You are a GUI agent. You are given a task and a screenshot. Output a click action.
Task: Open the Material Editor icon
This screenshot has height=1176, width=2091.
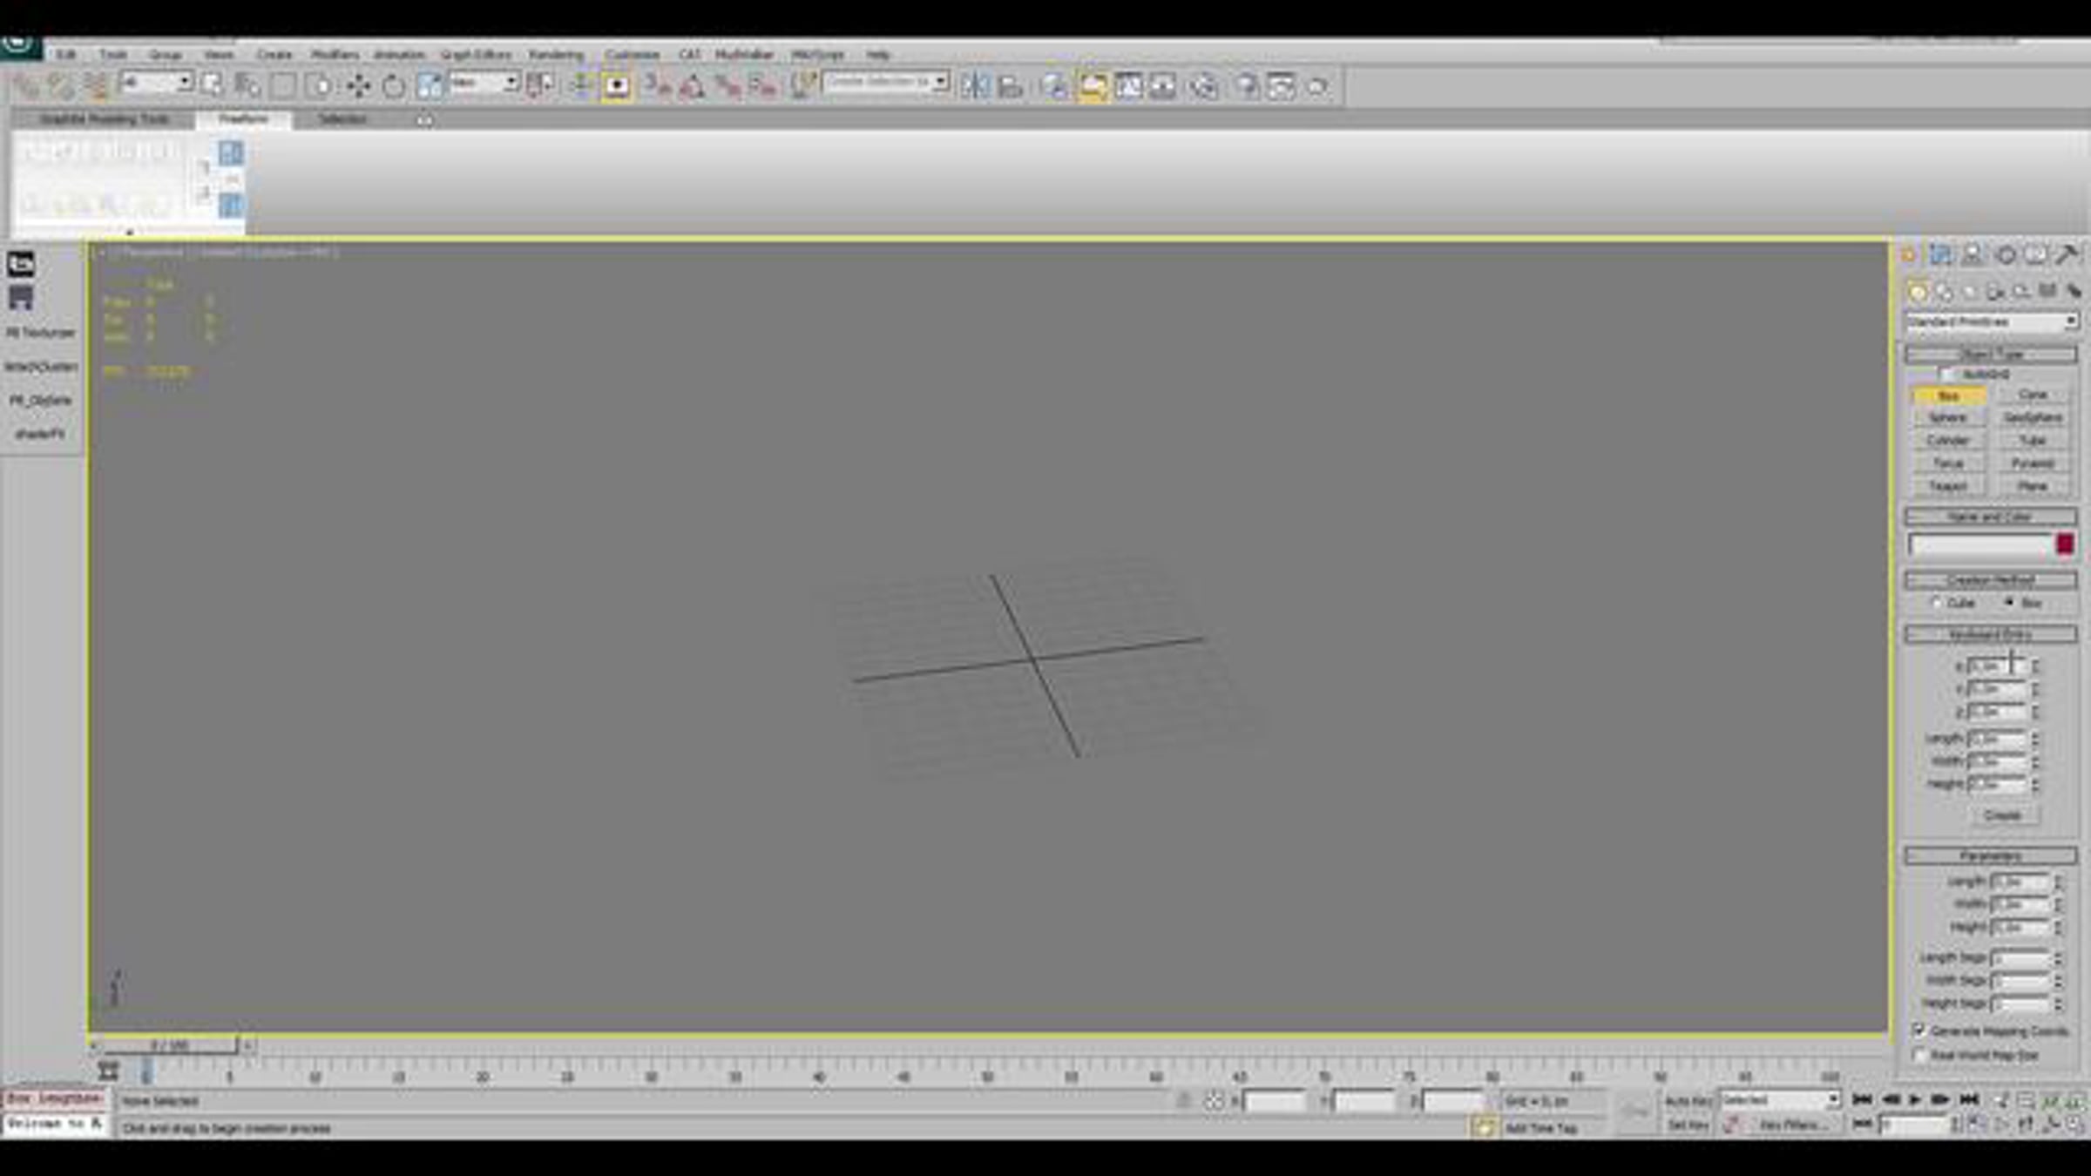coord(1204,85)
